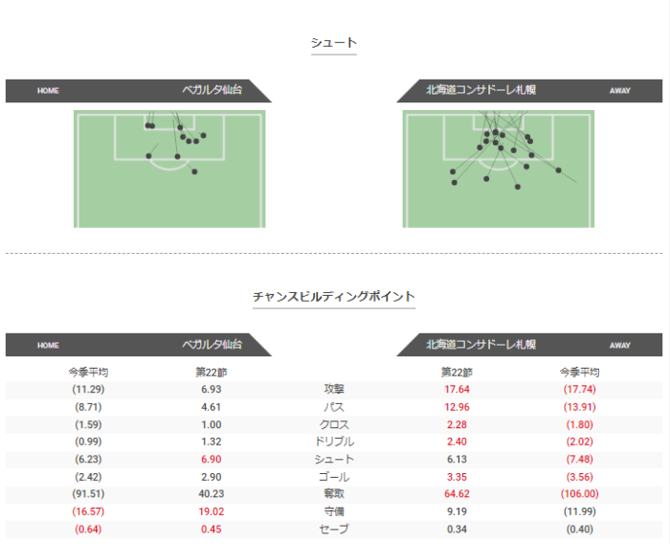
Task: Click the チャンスビルディングポイント section heading
Action: pos(334,297)
